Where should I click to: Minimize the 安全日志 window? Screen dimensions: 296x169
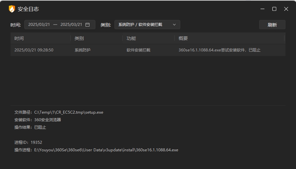tap(262, 9)
